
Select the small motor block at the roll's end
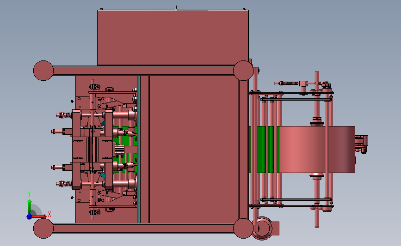pos(361,144)
